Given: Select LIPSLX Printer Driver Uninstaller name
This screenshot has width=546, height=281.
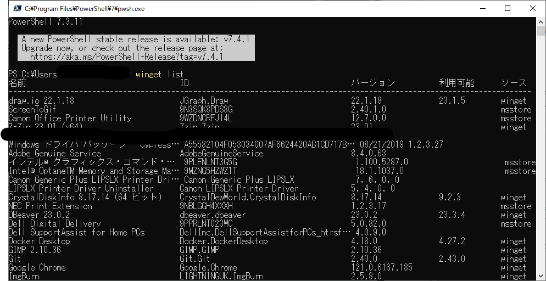Looking at the screenshot, I should pyautogui.click(x=81, y=188).
